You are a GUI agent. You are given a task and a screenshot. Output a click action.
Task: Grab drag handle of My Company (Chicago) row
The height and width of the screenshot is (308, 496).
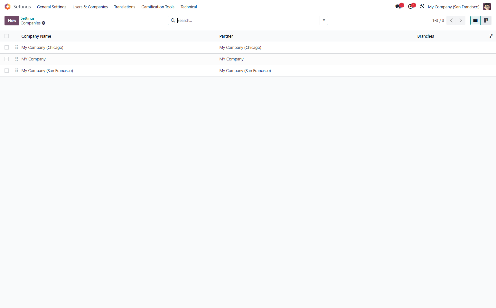17,48
